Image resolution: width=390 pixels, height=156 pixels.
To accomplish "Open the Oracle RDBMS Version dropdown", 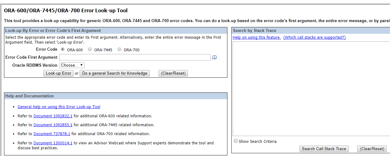I will tap(72, 65).
